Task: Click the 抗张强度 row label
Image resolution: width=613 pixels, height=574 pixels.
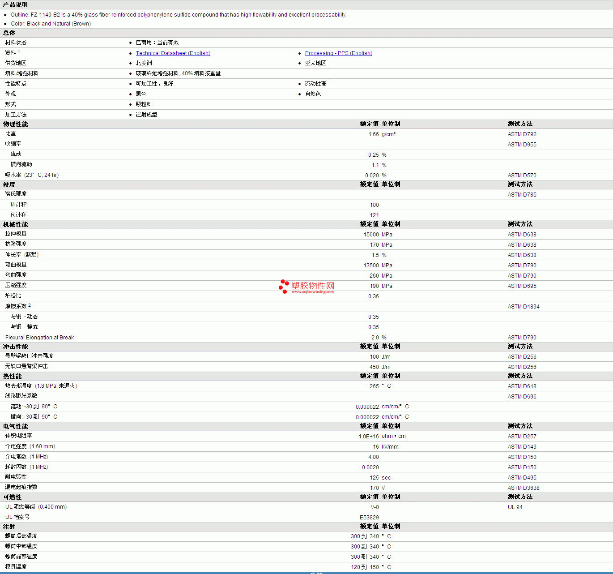Action: pyautogui.click(x=16, y=244)
